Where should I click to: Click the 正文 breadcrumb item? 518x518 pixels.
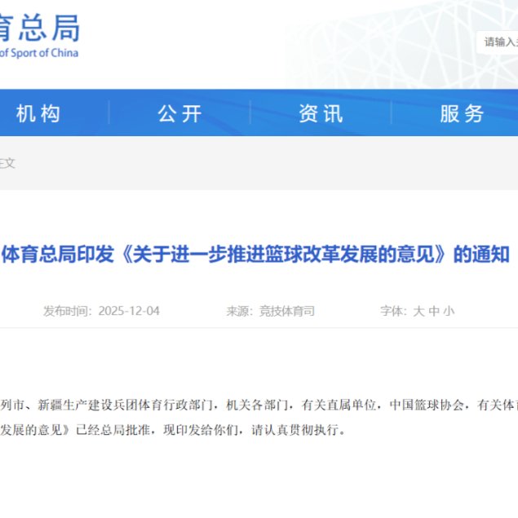(x=7, y=163)
